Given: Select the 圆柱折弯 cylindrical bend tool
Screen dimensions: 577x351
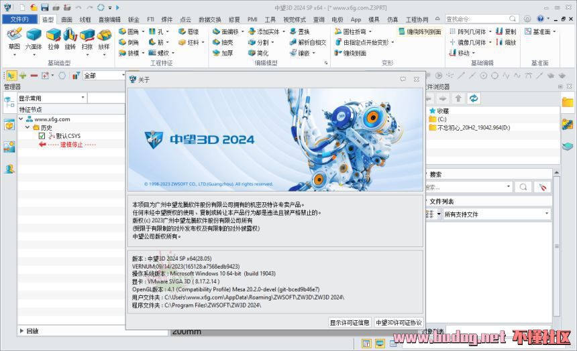Looking at the screenshot, I should coord(350,31).
